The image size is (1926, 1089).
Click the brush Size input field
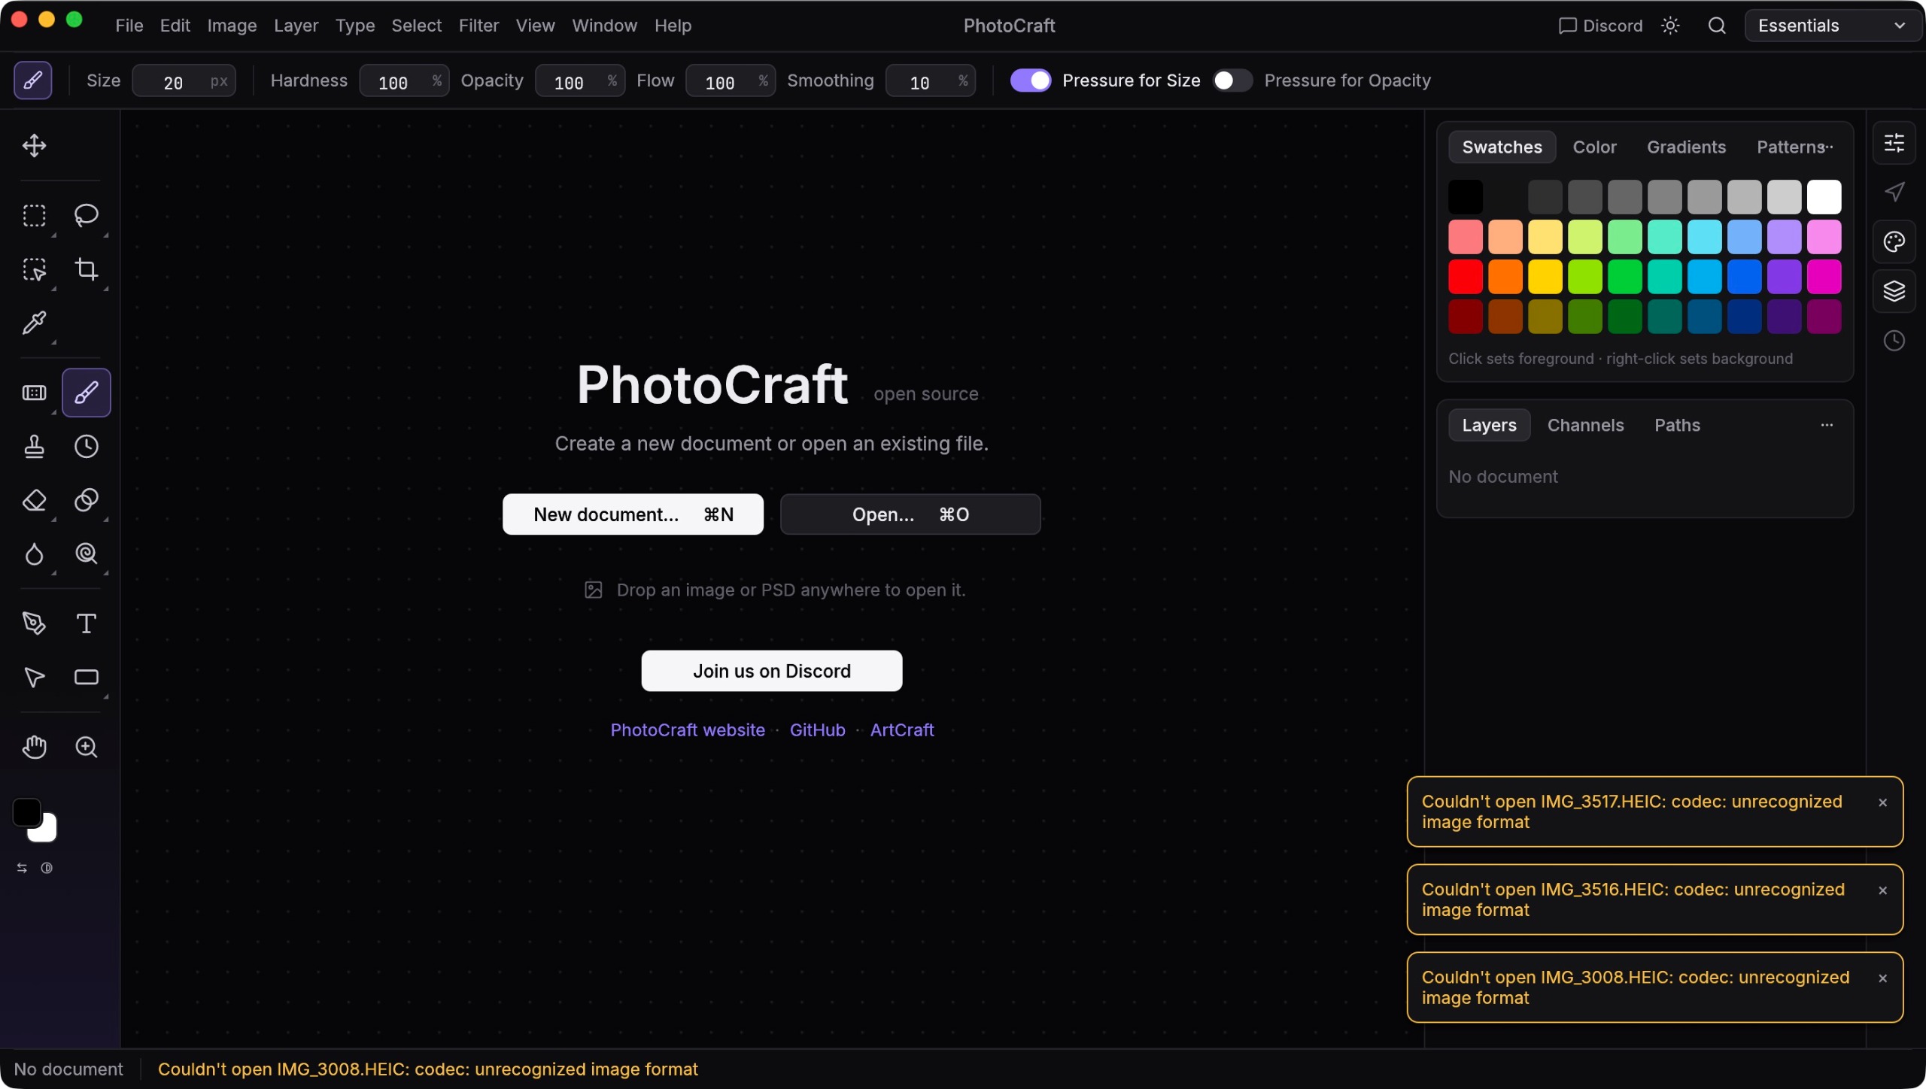(x=184, y=81)
